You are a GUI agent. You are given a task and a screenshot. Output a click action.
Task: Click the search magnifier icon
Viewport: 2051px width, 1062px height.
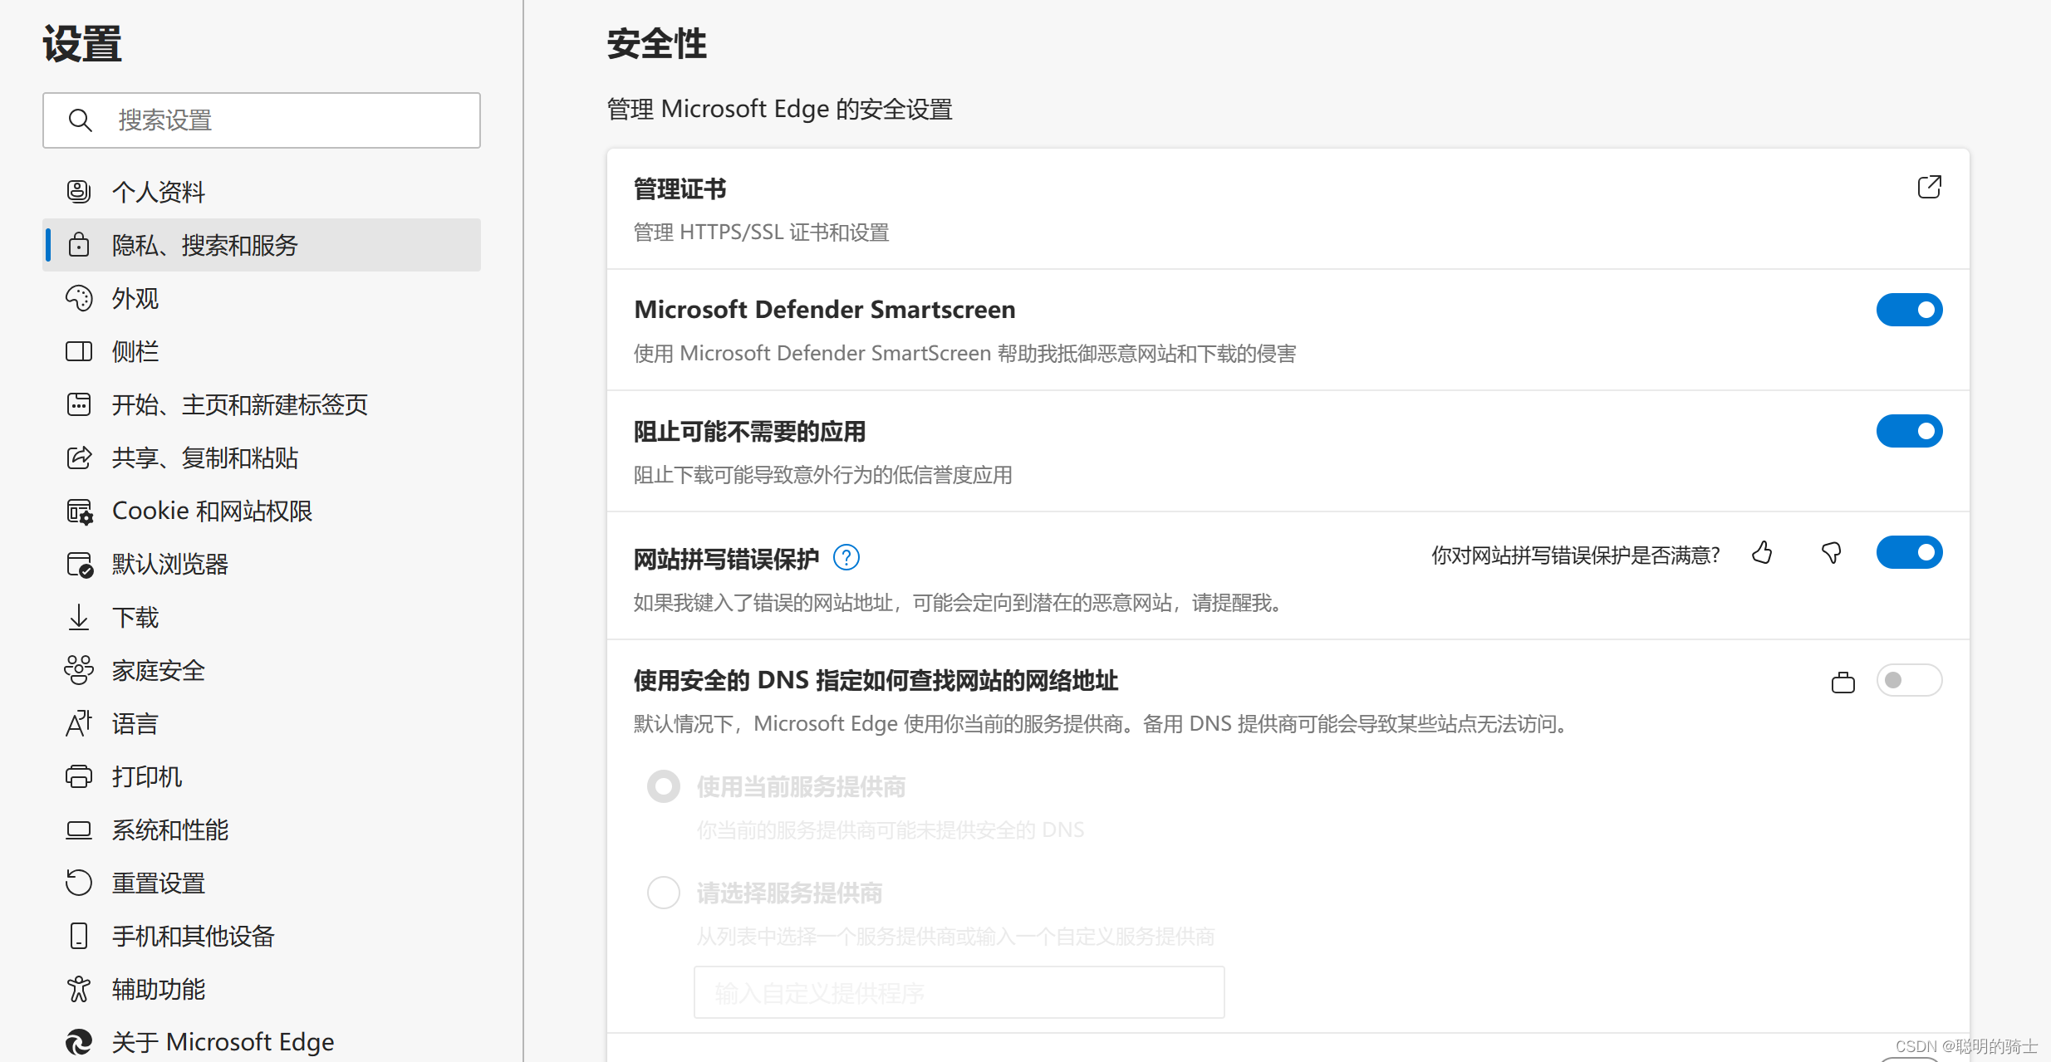point(80,120)
